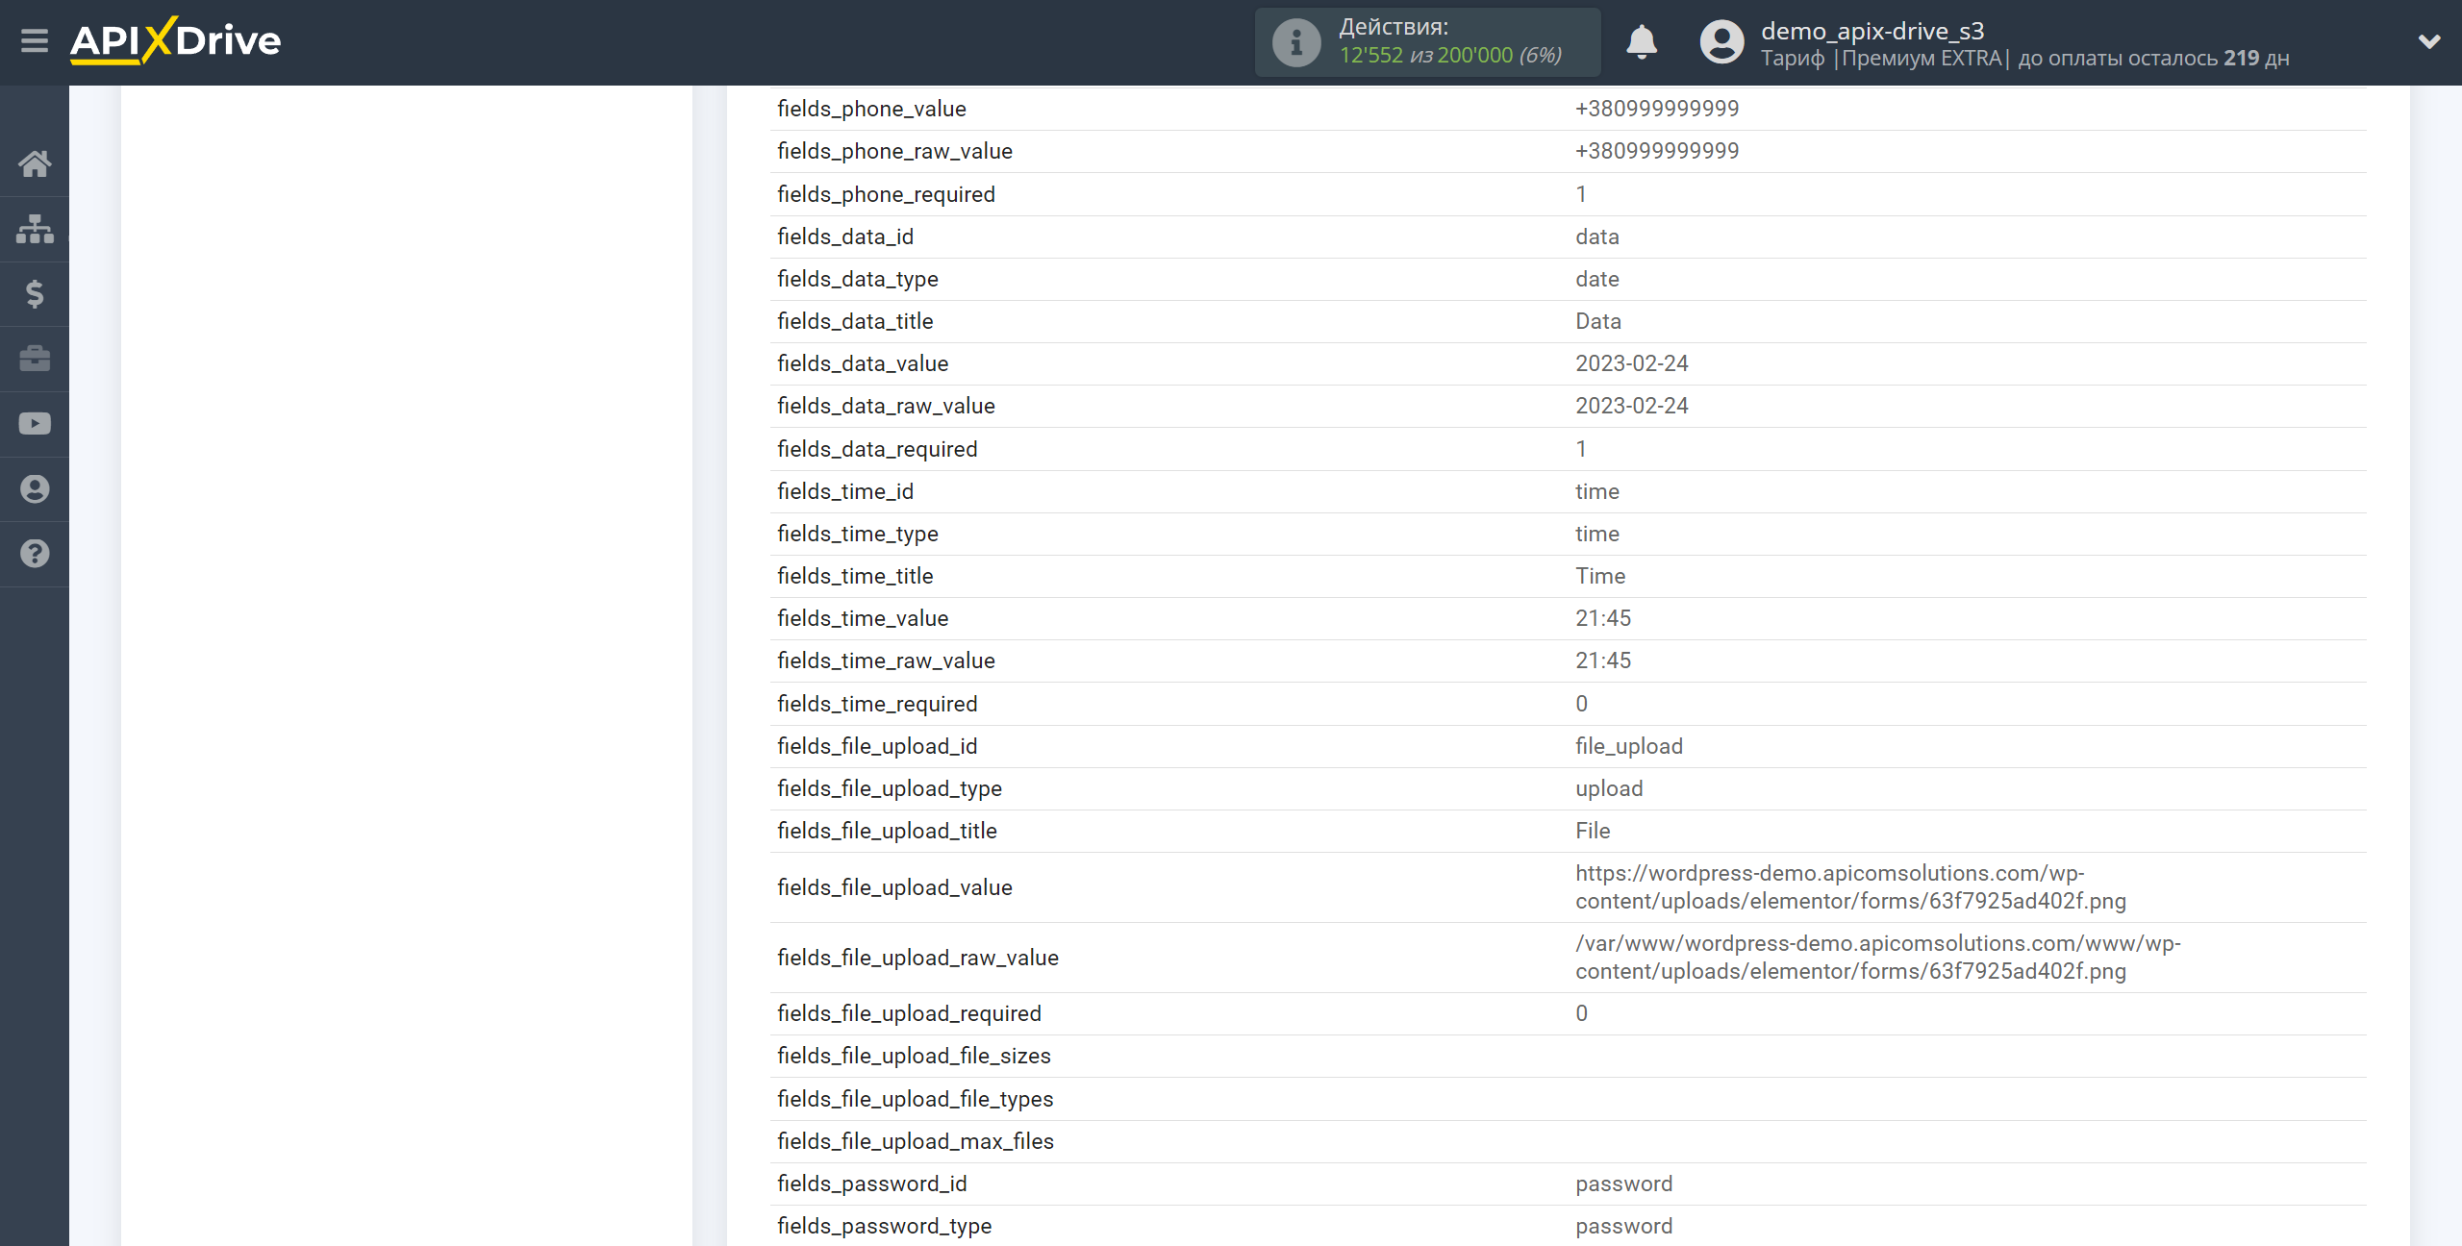
Task: Select the fields_data_value date 2023-02-24
Action: [1632, 363]
